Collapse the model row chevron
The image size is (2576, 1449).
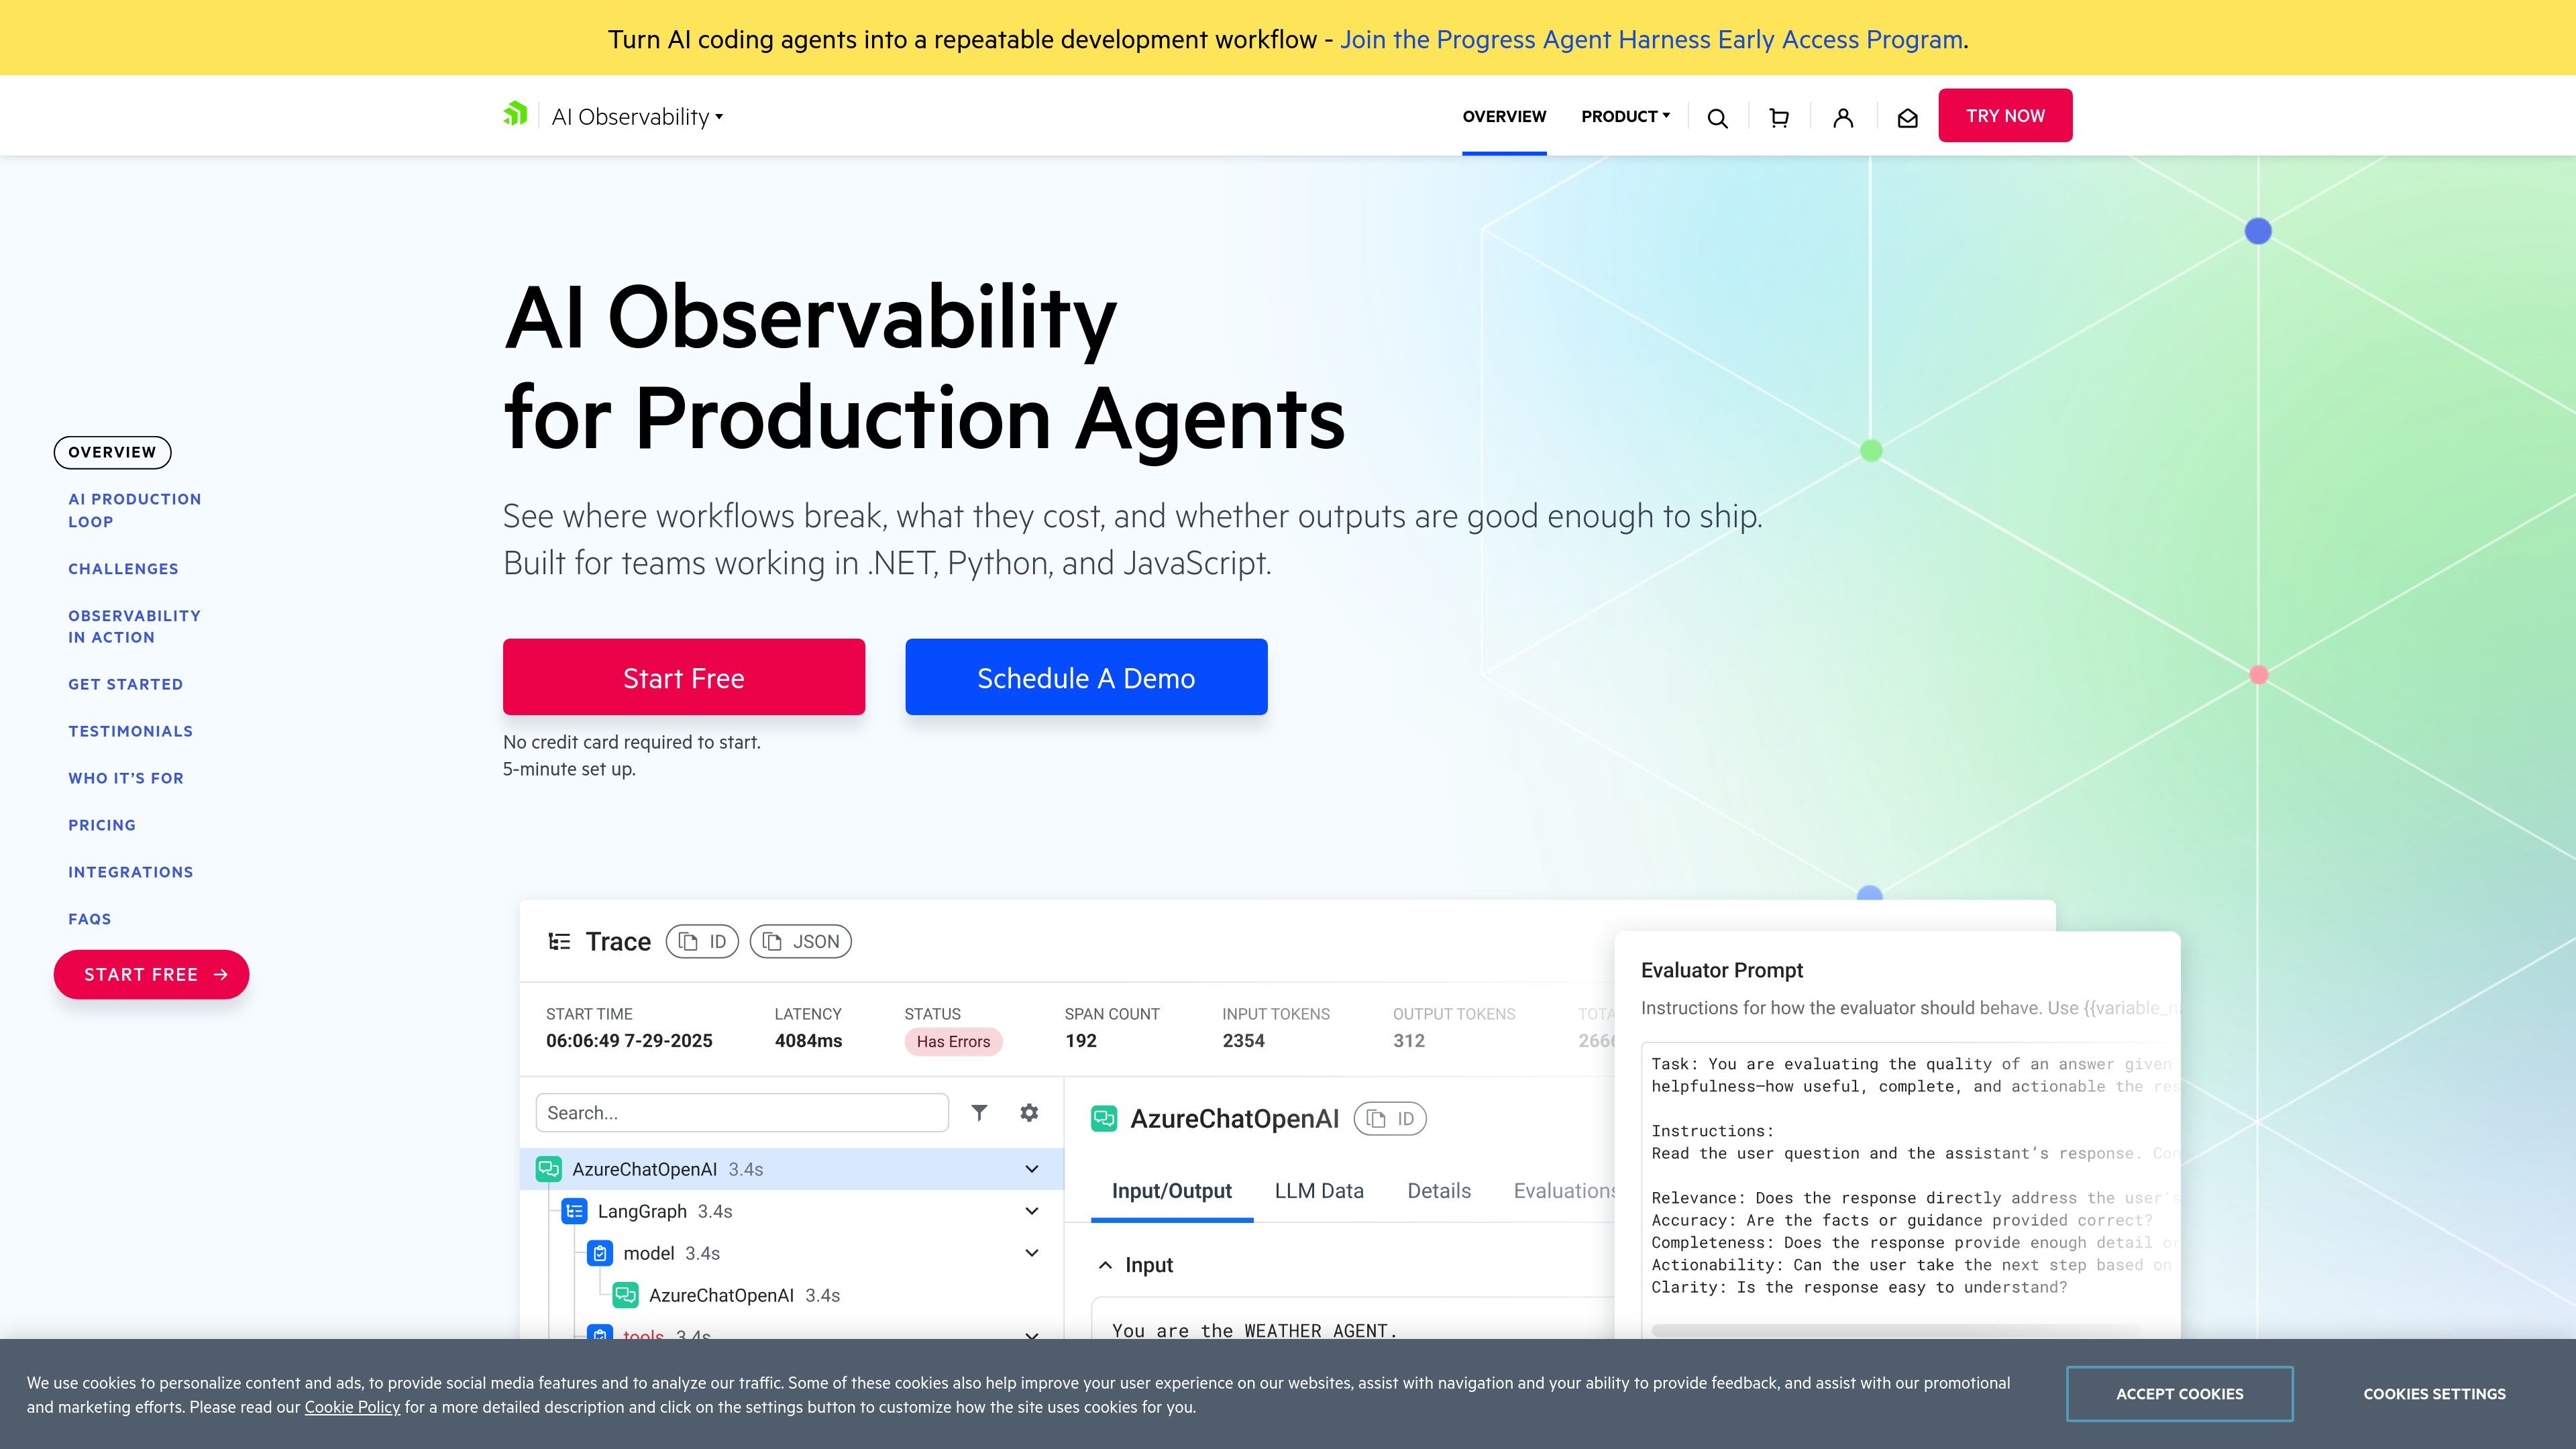tap(1032, 1253)
